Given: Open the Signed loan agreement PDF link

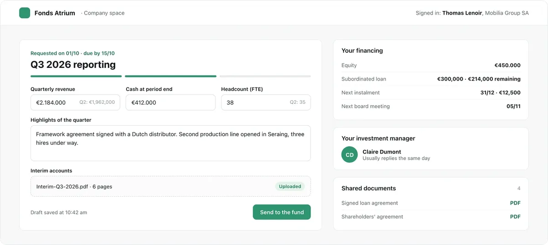Looking at the screenshot, I should [515, 203].
